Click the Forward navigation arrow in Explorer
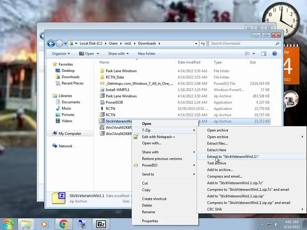The height and width of the screenshot is (230, 307). click(59, 43)
